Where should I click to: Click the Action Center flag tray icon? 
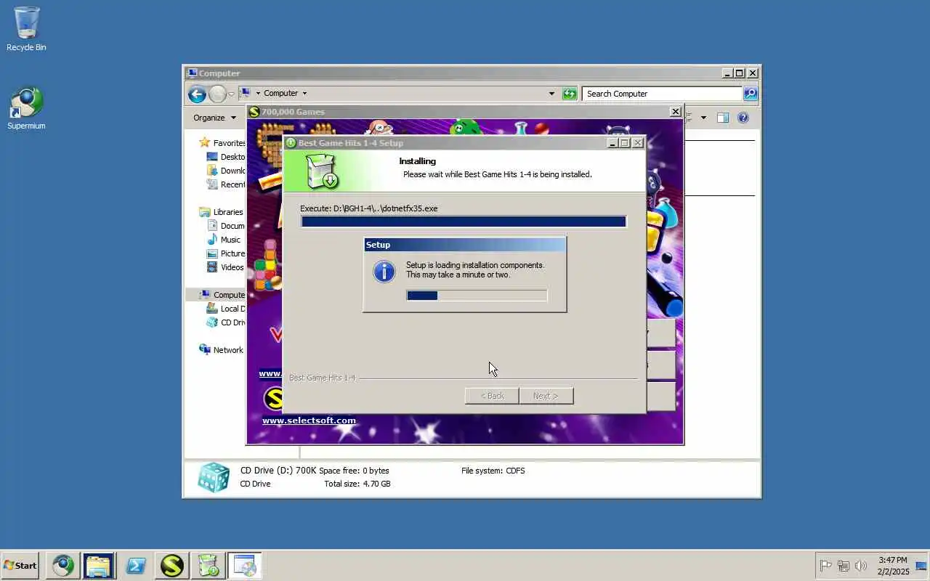(x=826, y=566)
